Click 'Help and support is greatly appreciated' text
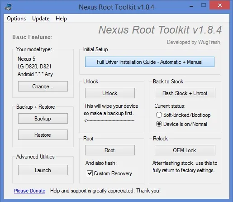The width and height of the screenshot is (233, 202). click(92, 191)
